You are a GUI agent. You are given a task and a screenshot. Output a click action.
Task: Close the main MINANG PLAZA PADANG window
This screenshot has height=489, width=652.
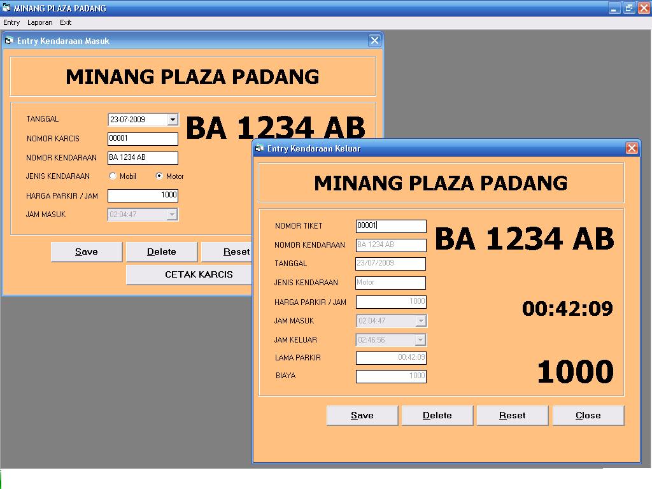[x=644, y=8]
